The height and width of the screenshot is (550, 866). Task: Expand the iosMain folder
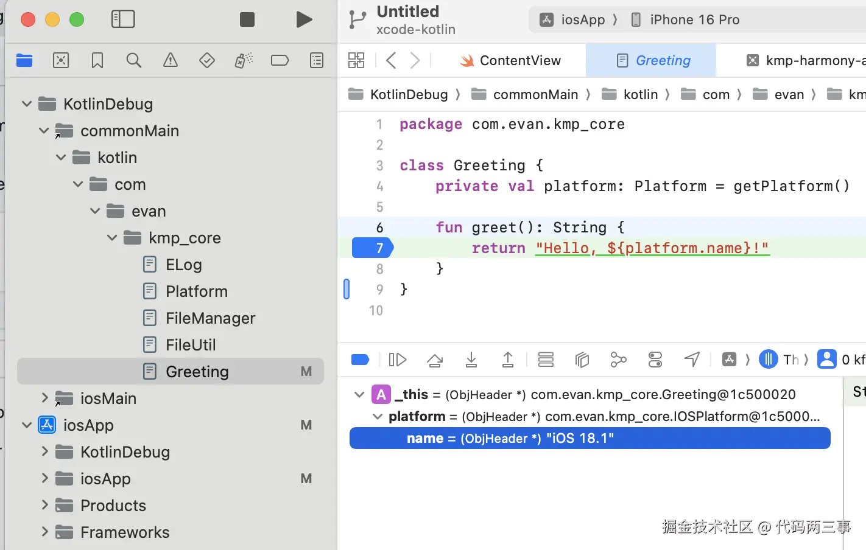(44, 398)
